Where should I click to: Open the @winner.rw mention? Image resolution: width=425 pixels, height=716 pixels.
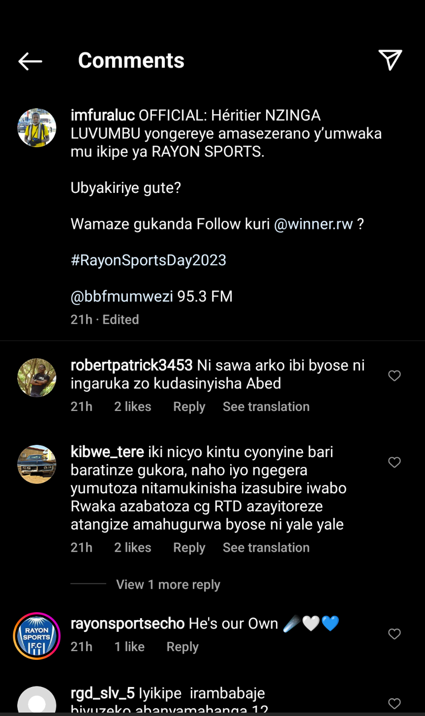[313, 224]
